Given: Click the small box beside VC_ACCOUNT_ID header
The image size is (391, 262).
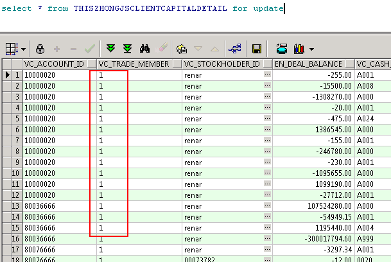Looking at the screenshot, I should [92, 64].
